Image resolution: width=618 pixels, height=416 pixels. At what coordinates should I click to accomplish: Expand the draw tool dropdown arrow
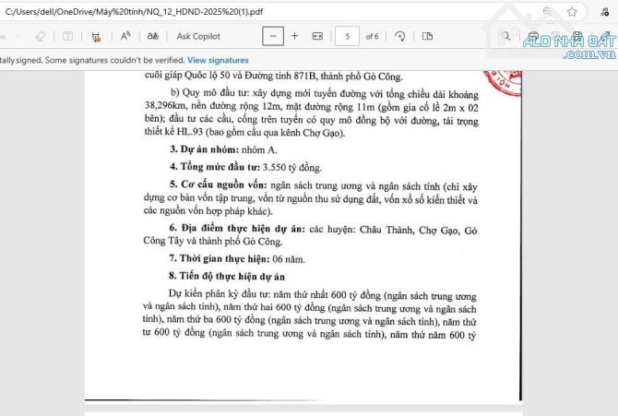tap(18, 36)
